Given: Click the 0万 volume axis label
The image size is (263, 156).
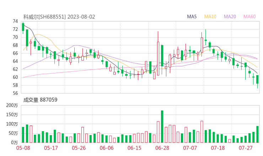Looking at the screenshot, I should (14, 143).
